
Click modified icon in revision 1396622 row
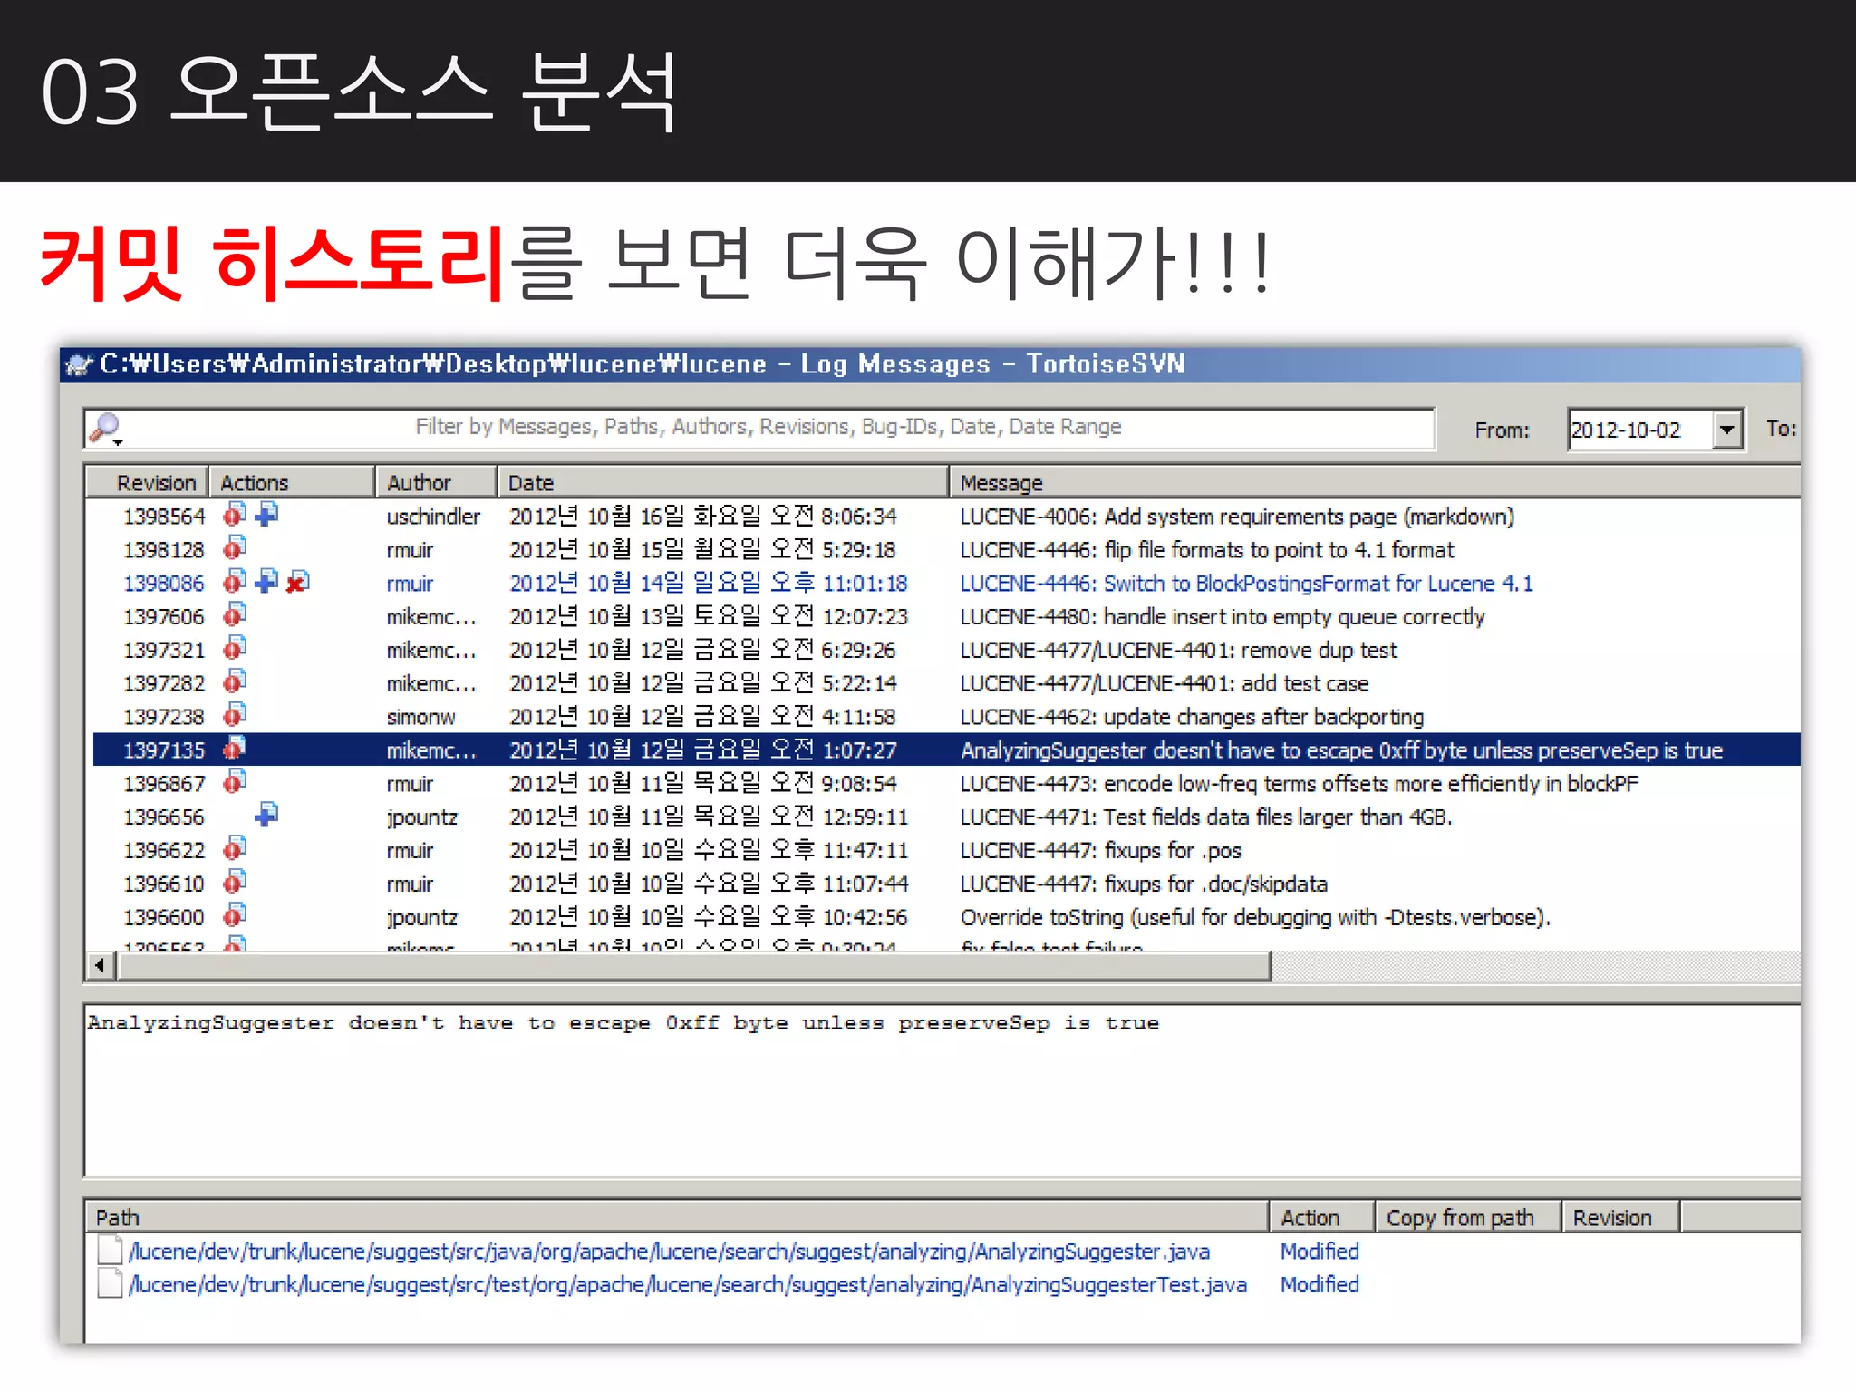click(x=235, y=849)
